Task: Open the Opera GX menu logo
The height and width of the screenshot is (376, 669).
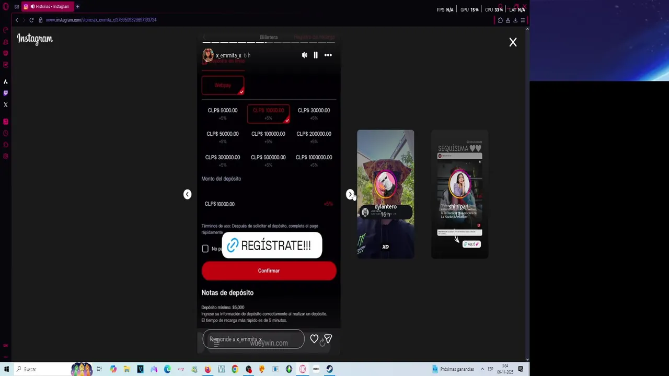Action: point(6,7)
